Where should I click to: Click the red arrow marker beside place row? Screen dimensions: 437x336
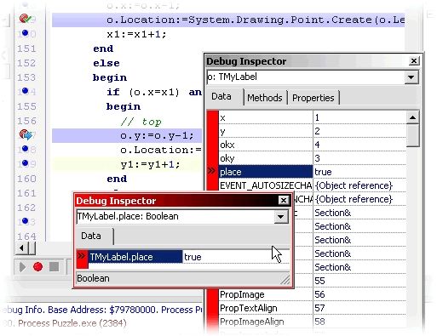coord(211,171)
